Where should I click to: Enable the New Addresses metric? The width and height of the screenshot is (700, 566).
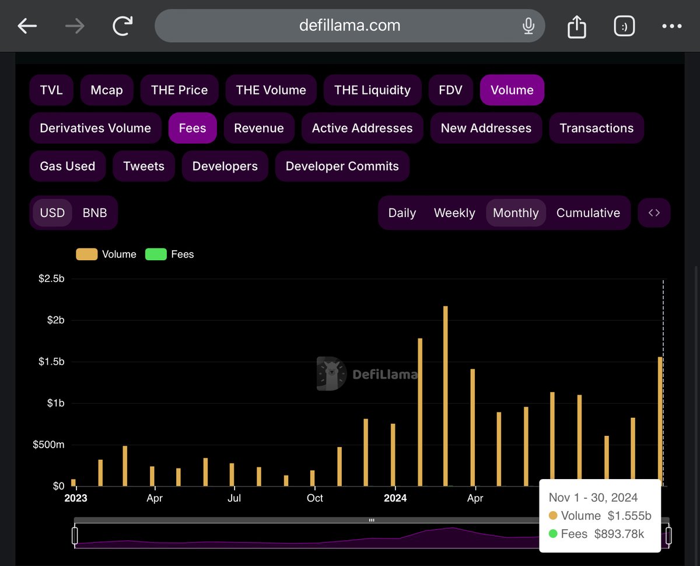487,128
